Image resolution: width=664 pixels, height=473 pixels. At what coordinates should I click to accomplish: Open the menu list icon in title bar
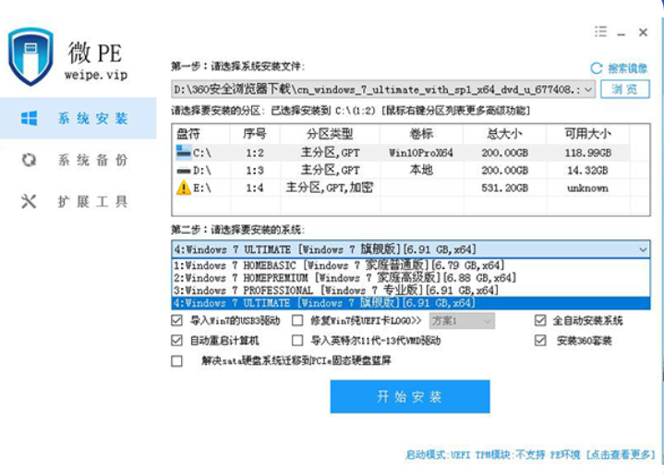(600, 31)
